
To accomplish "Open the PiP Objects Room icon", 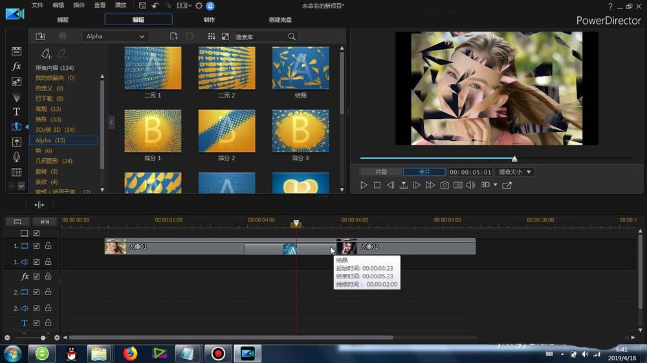I will (17, 81).
